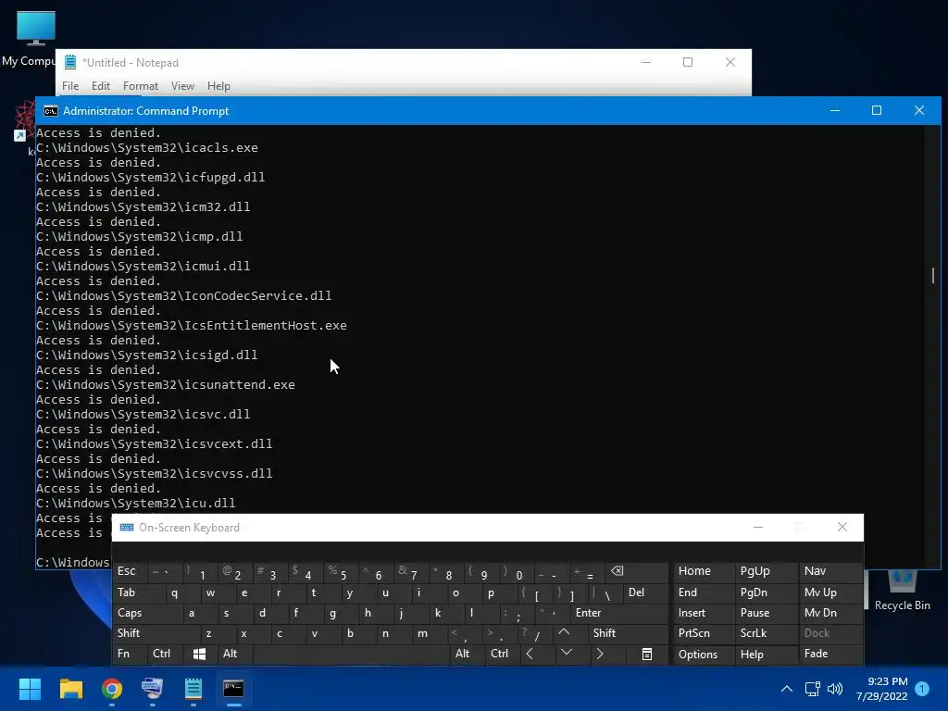Viewport: 948px width, 711px height.
Task: Click PrtScn key on On-Screen Keyboard
Action: [703, 633]
